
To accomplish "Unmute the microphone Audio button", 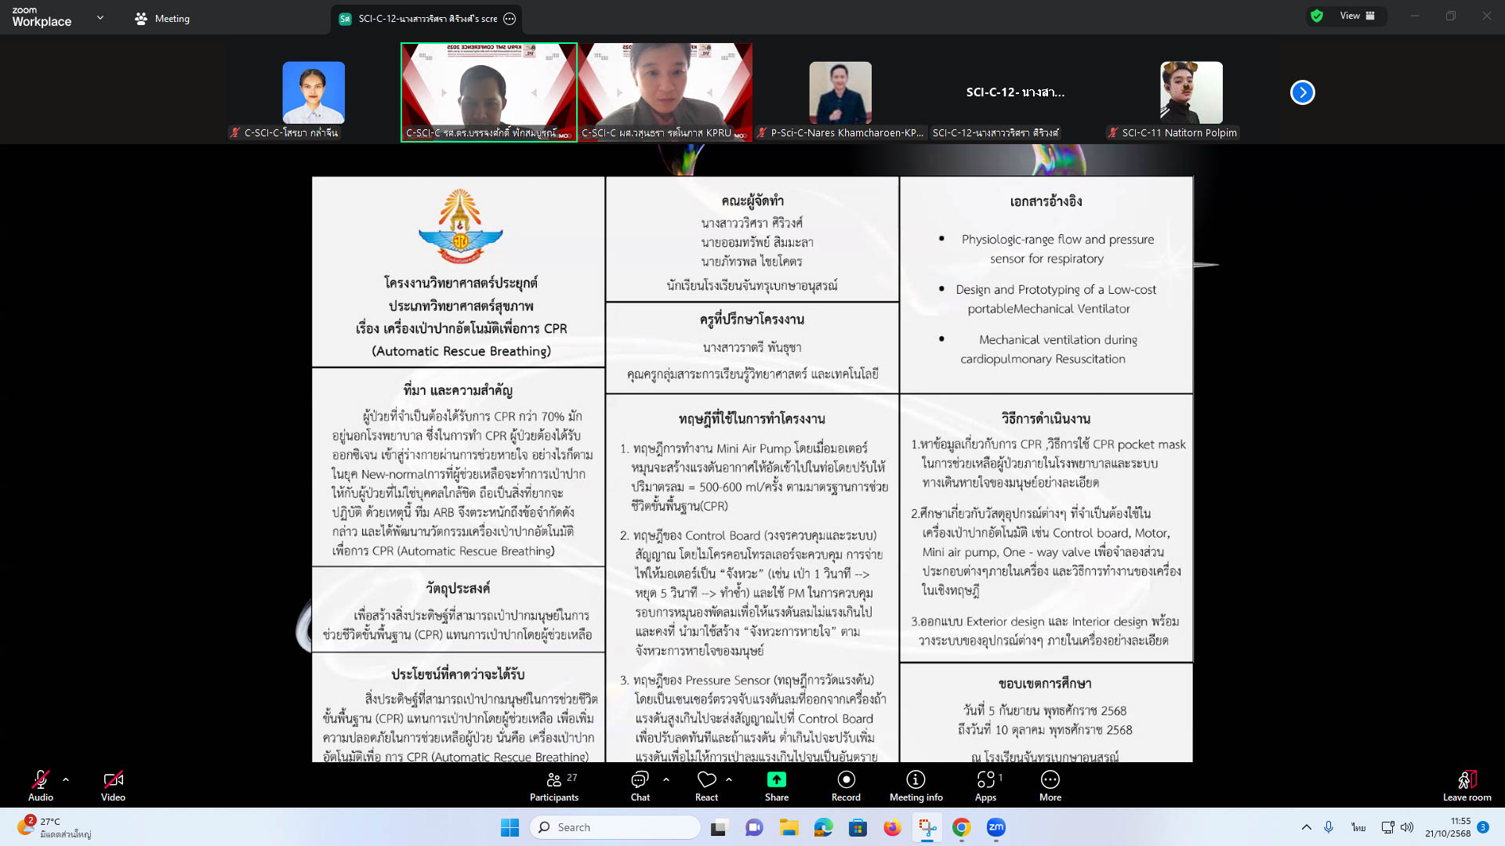I will coord(41,786).
